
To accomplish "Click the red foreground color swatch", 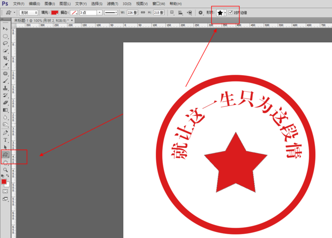I will click(4, 181).
